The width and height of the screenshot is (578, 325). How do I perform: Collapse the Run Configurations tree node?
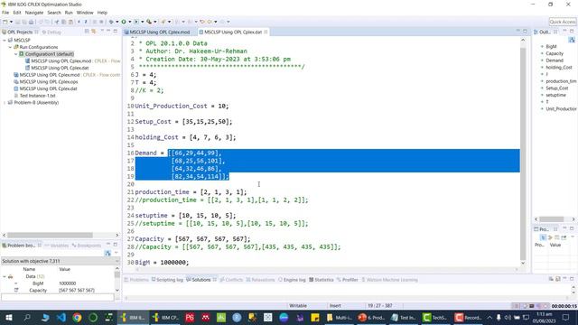10,47
